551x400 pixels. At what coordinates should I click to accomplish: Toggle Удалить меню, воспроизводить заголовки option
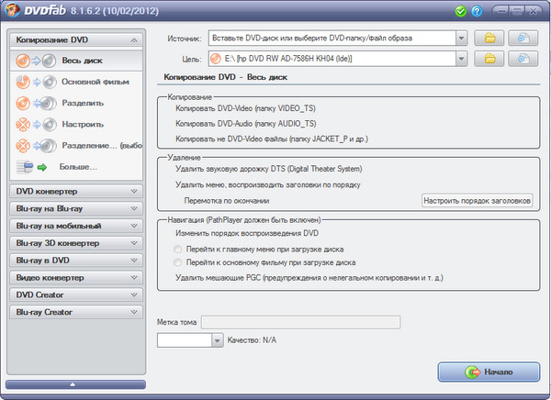coord(268,184)
